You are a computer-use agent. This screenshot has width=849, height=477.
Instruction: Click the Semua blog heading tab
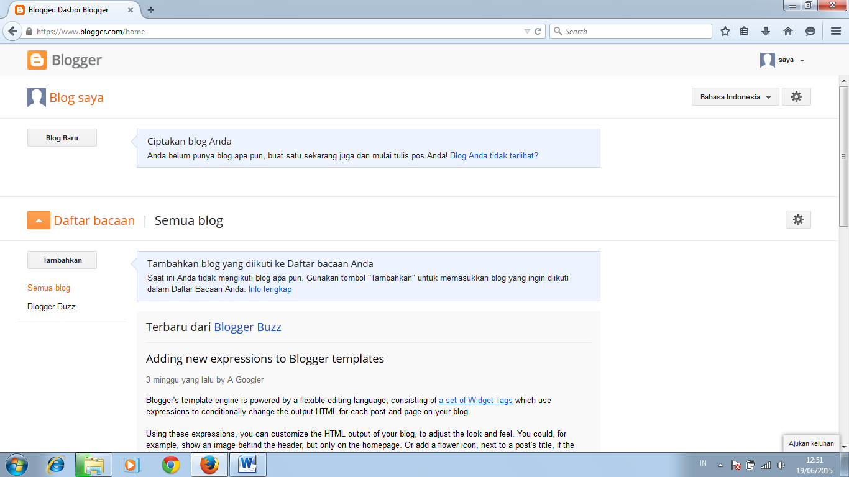pyautogui.click(x=189, y=220)
